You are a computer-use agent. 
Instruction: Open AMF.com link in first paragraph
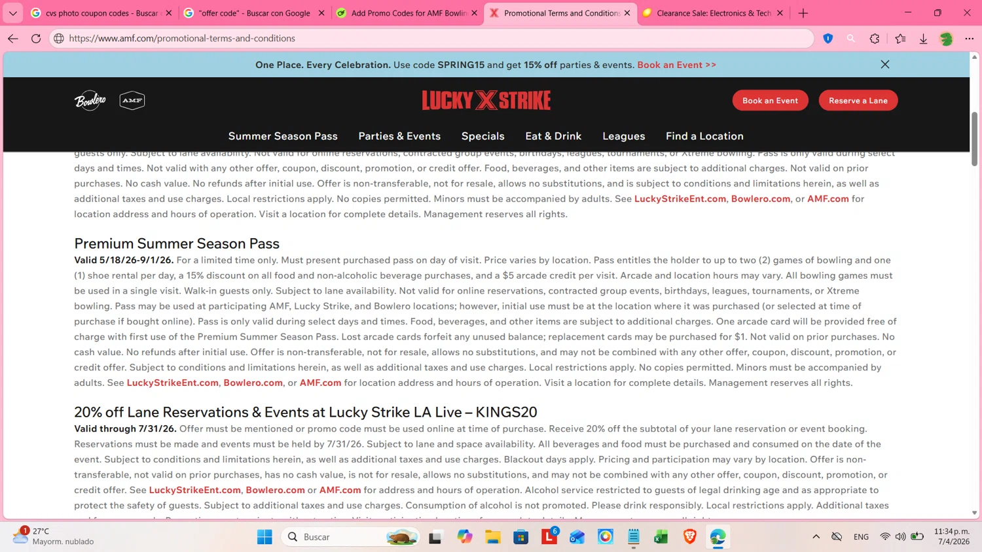click(x=827, y=199)
